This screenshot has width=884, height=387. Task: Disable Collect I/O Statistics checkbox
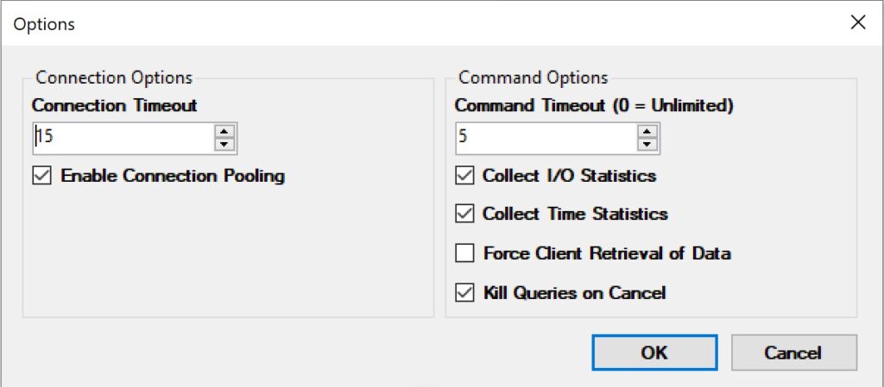click(464, 176)
